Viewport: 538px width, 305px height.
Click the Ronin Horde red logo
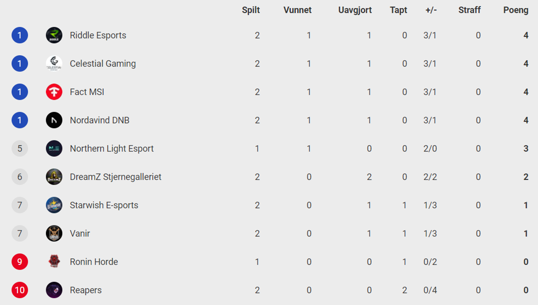pos(54,262)
